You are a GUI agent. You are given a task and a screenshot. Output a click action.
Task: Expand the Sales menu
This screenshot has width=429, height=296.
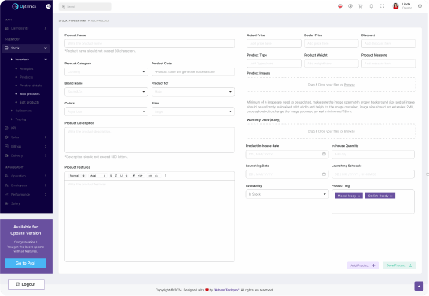(26, 137)
